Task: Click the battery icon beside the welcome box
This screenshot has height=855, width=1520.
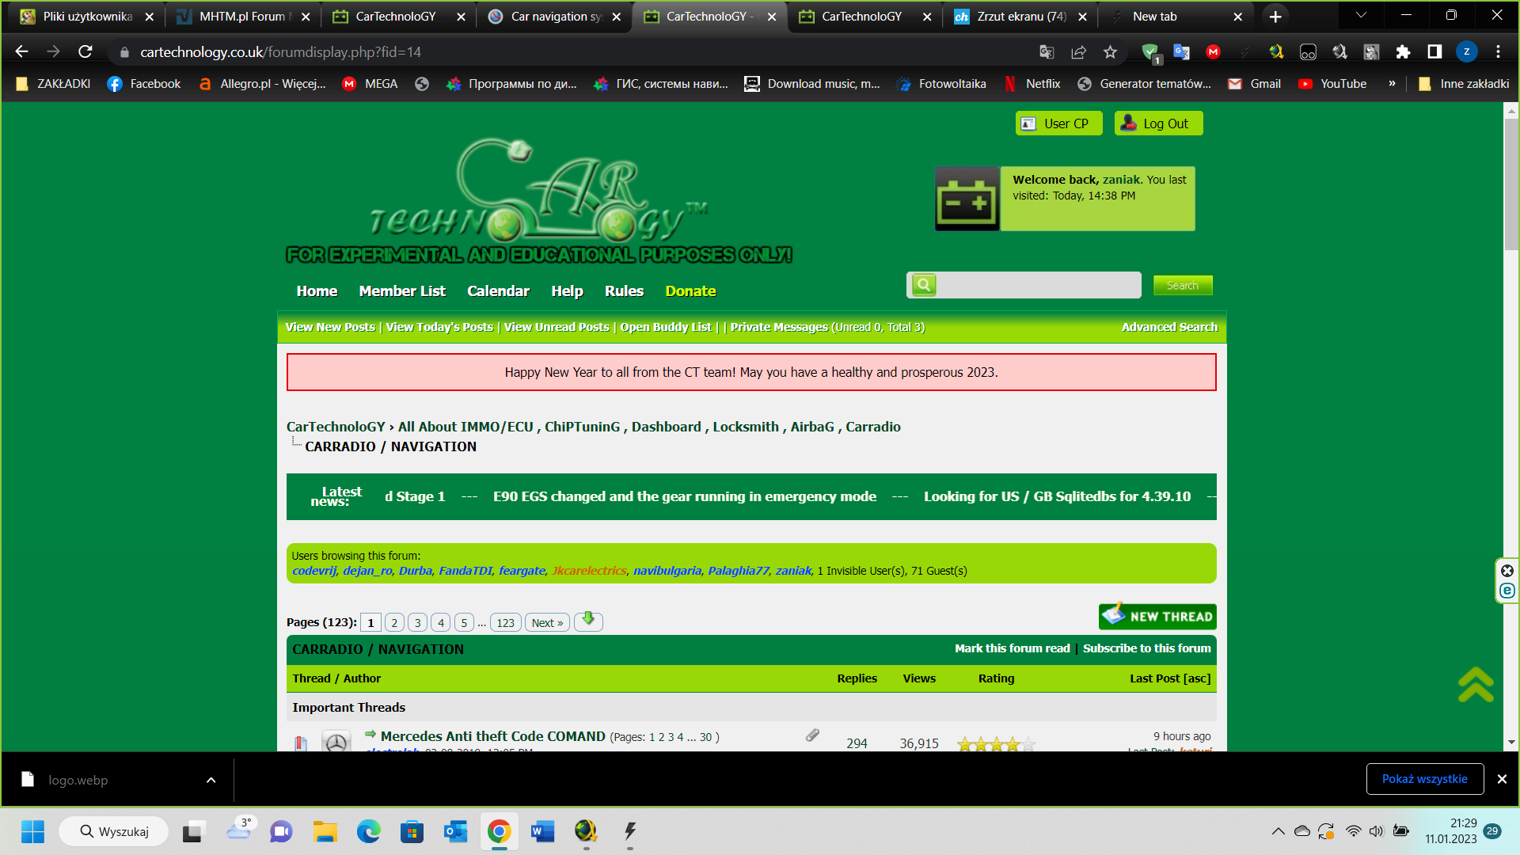Action: [x=967, y=199]
